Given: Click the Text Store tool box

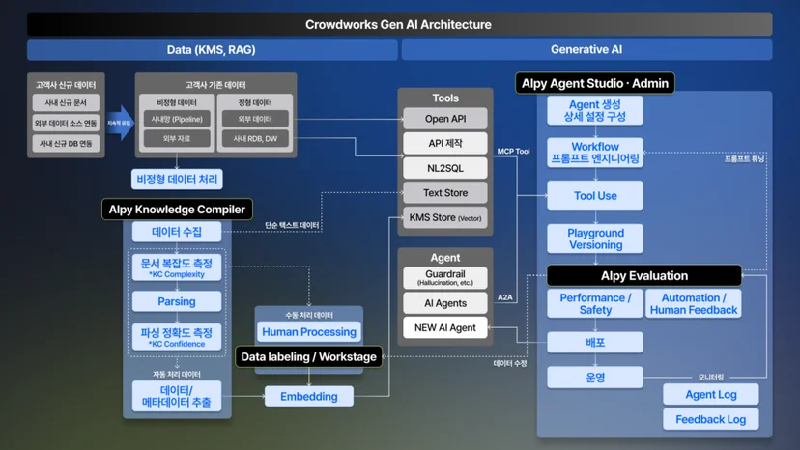Looking at the screenshot, I should [x=445, y=193].
